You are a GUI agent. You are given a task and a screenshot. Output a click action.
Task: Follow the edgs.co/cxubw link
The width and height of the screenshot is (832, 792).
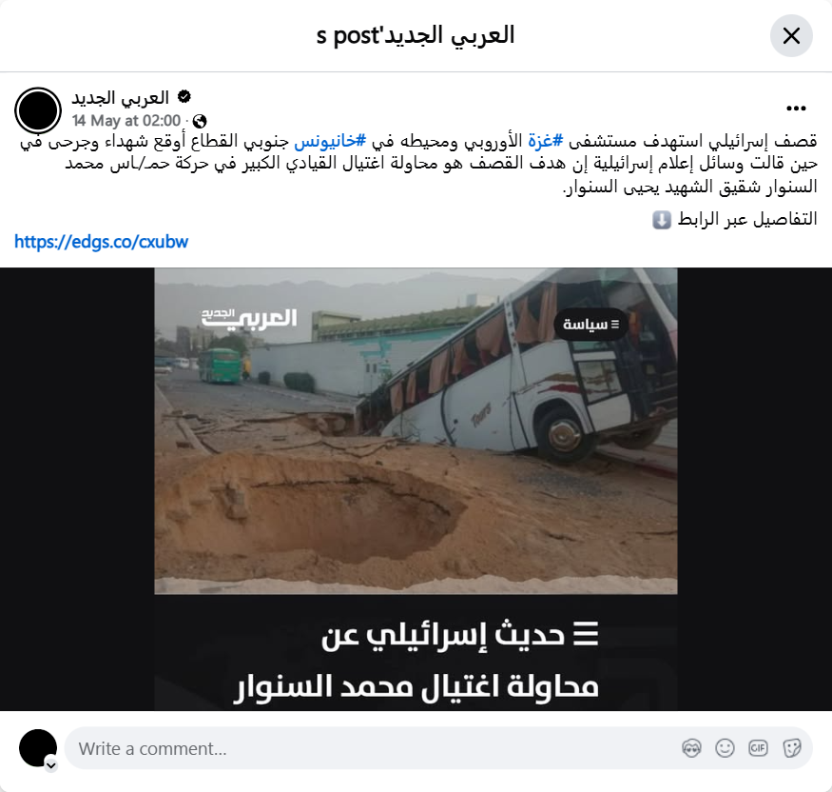102,242
